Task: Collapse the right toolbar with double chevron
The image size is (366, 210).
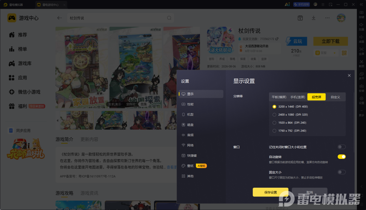Action: coord(361,4)
